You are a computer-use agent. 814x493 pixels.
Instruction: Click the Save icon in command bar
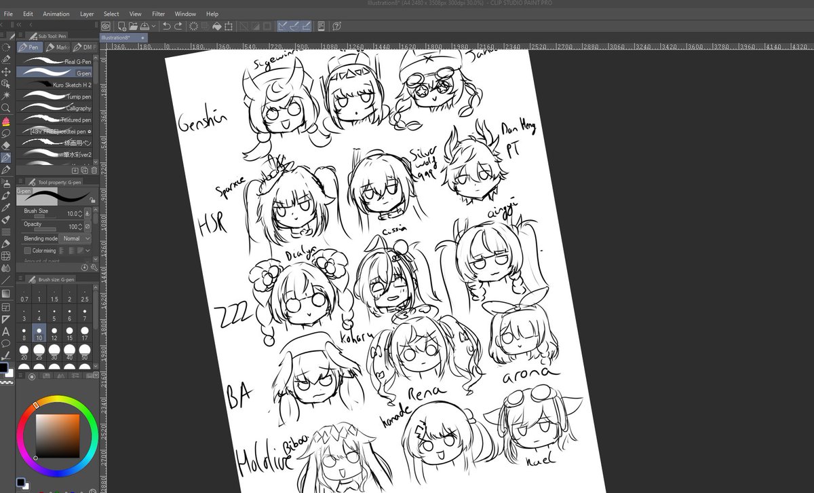click(x=144, y=26)
